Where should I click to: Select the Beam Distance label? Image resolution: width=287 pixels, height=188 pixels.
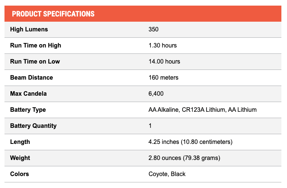32,78
